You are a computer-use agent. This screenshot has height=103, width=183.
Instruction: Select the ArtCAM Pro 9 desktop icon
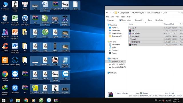tap(5, 34)
